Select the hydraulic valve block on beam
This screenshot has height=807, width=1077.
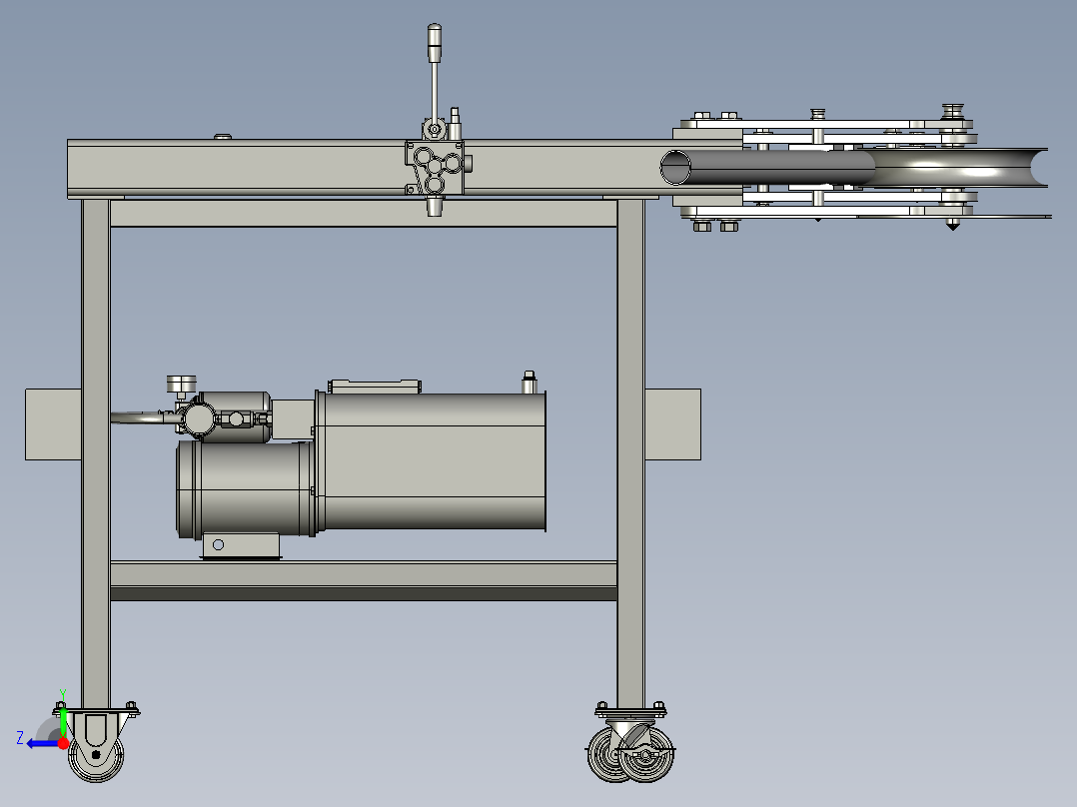pos(435,168)
